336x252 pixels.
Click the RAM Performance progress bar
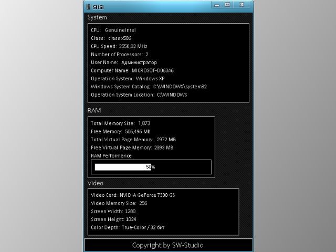pos(151,167)
